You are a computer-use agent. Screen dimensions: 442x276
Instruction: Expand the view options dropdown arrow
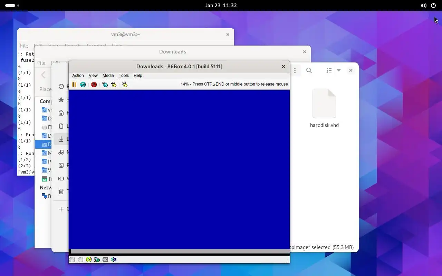pyautogui.click(x=339, y=70)
